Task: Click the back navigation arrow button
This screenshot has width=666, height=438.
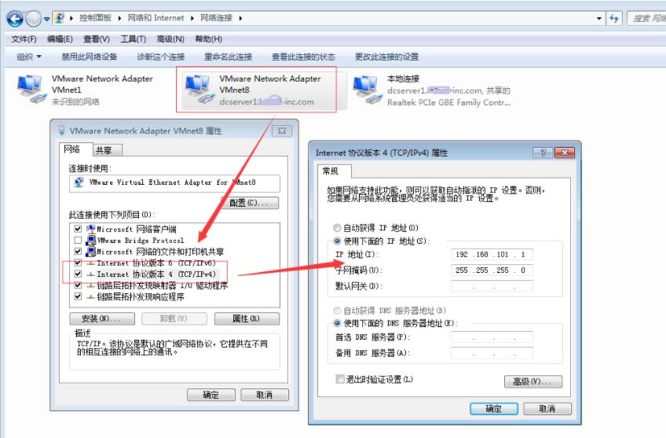Action: 15,17
